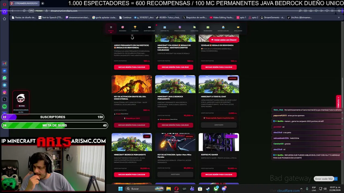Click the streameruniversitario.com address bar
344x193 pixels.
pyautogui.click(x=64, y=11)
